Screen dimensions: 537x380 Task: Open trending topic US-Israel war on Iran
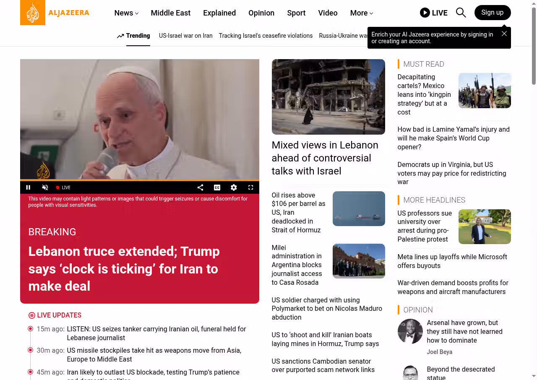click(185, 36)
